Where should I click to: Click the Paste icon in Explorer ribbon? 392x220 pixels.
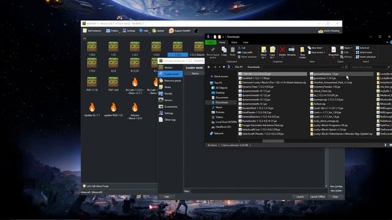click(233, 51)
